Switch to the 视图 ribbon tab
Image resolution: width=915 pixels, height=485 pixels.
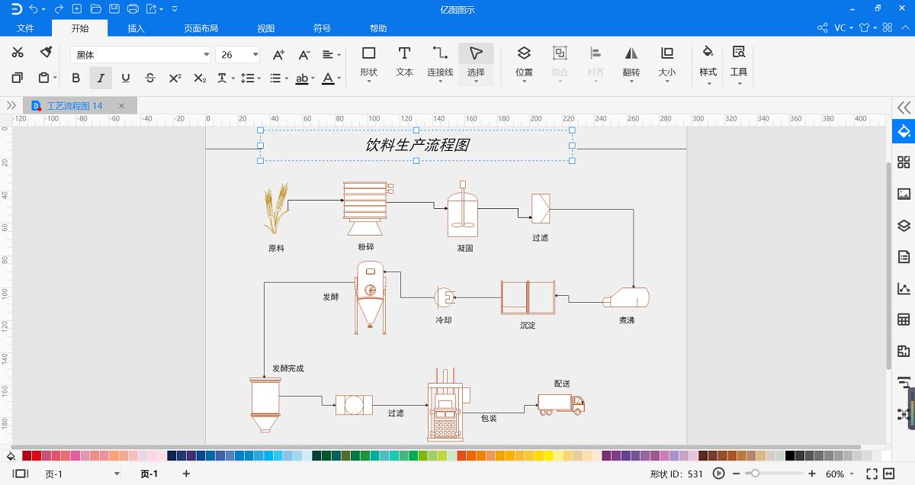tap(265, 27)
